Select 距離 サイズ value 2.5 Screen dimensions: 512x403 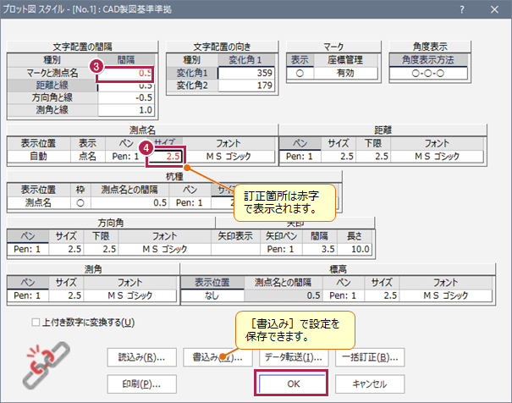pyautogui.click(x=339, y=157)
